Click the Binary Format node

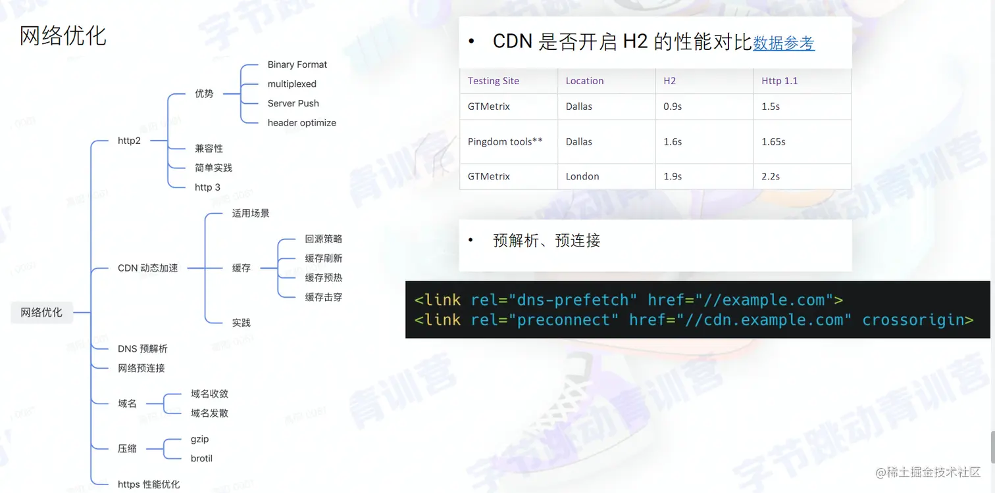tap(297, 64)
